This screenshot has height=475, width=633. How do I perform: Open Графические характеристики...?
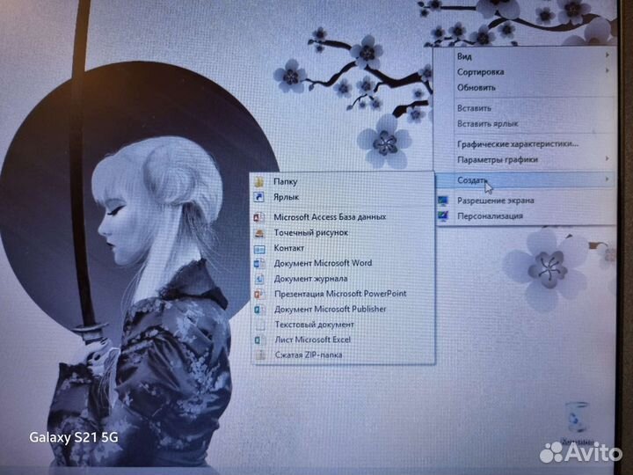525,144
